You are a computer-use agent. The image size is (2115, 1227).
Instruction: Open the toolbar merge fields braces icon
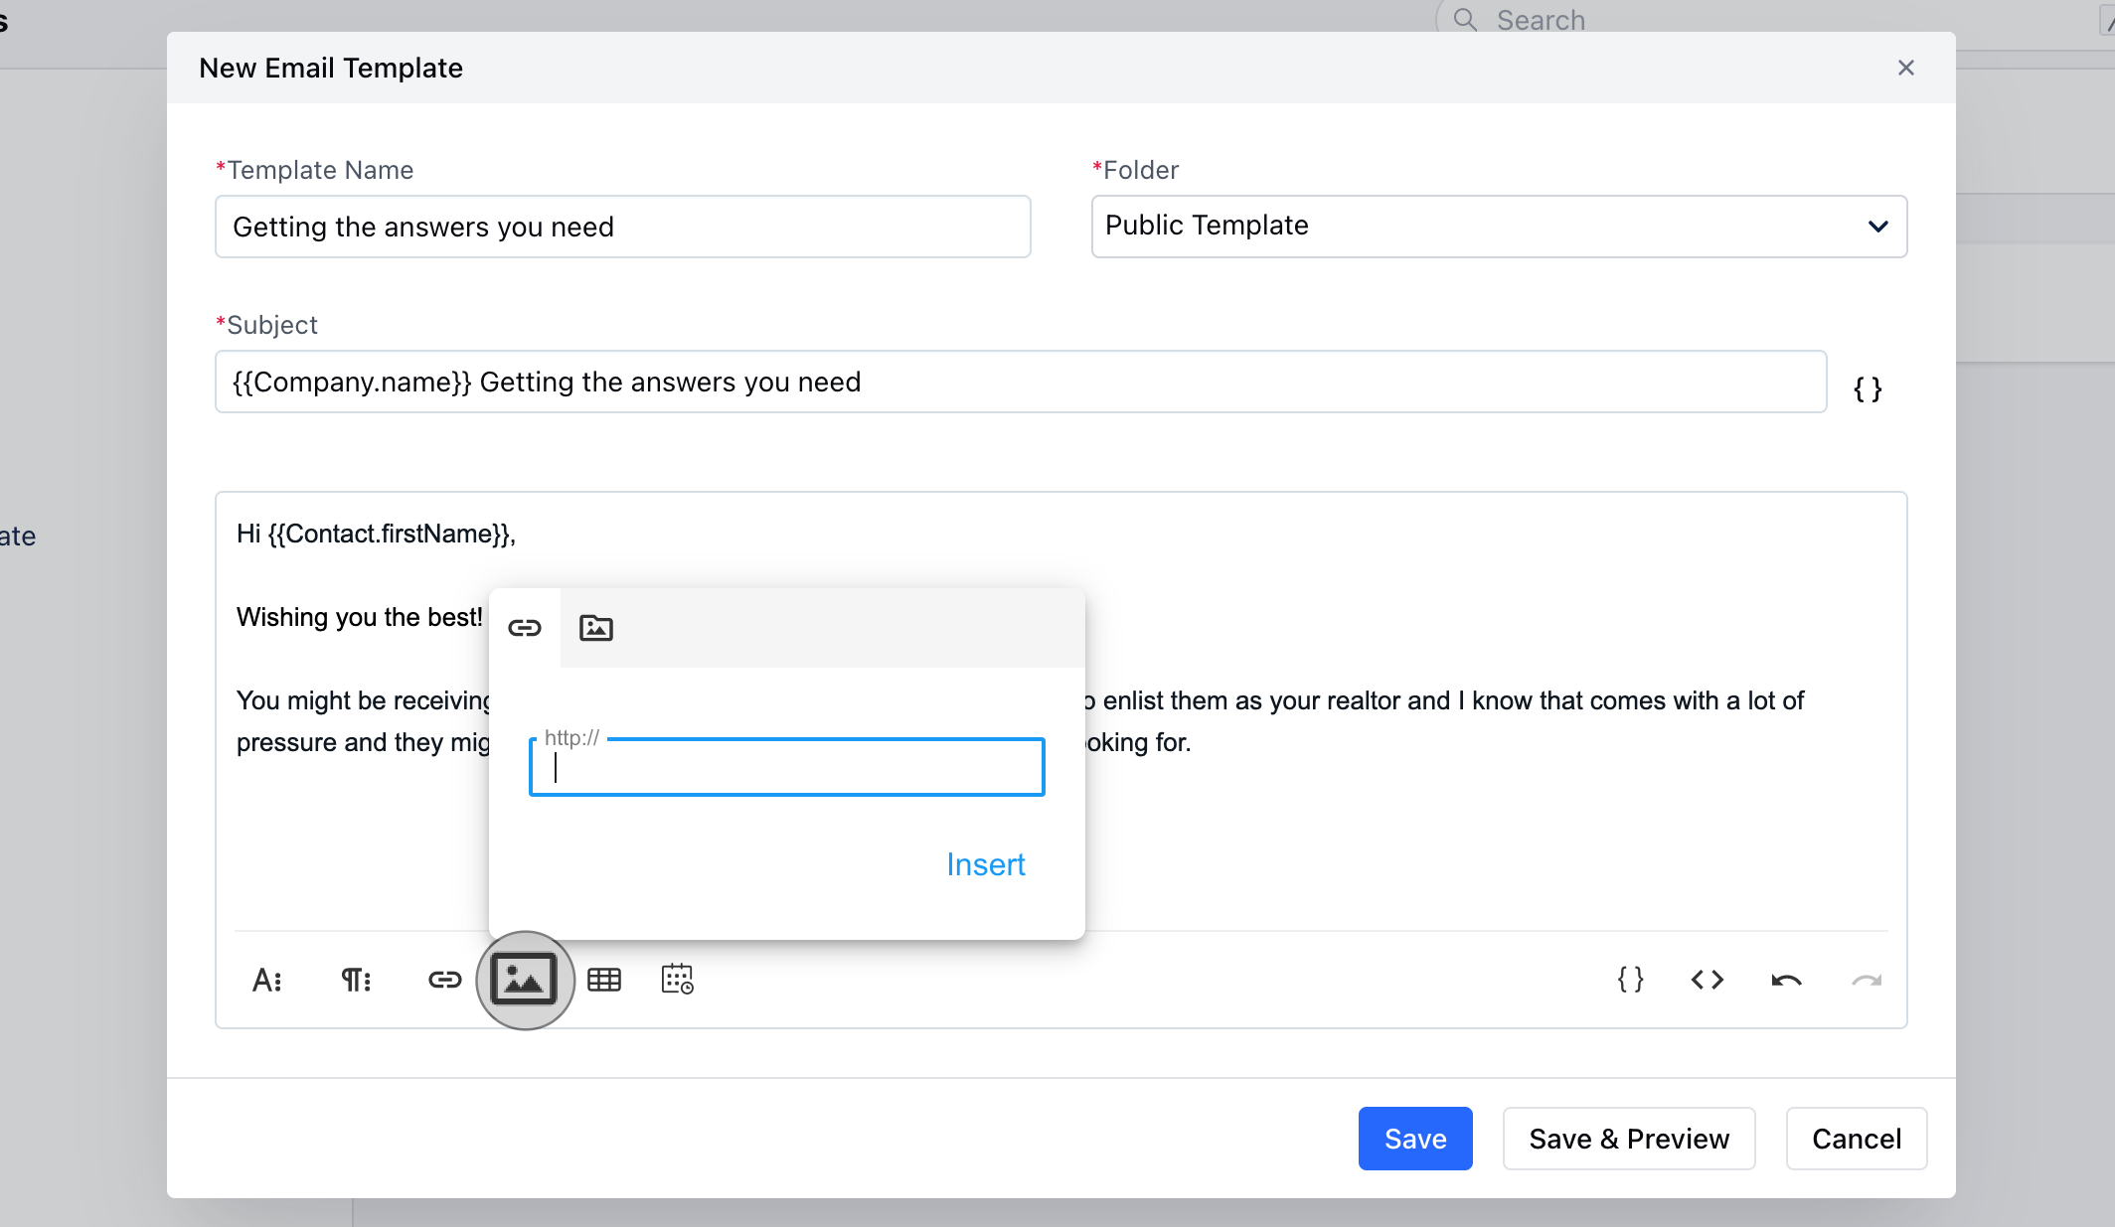coord(1630,980)
